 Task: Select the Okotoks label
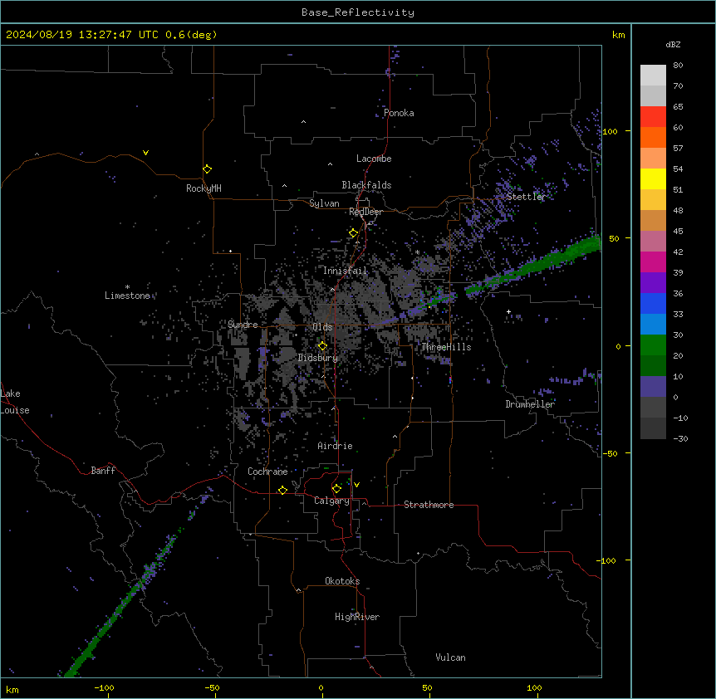[x=342, y=581]
